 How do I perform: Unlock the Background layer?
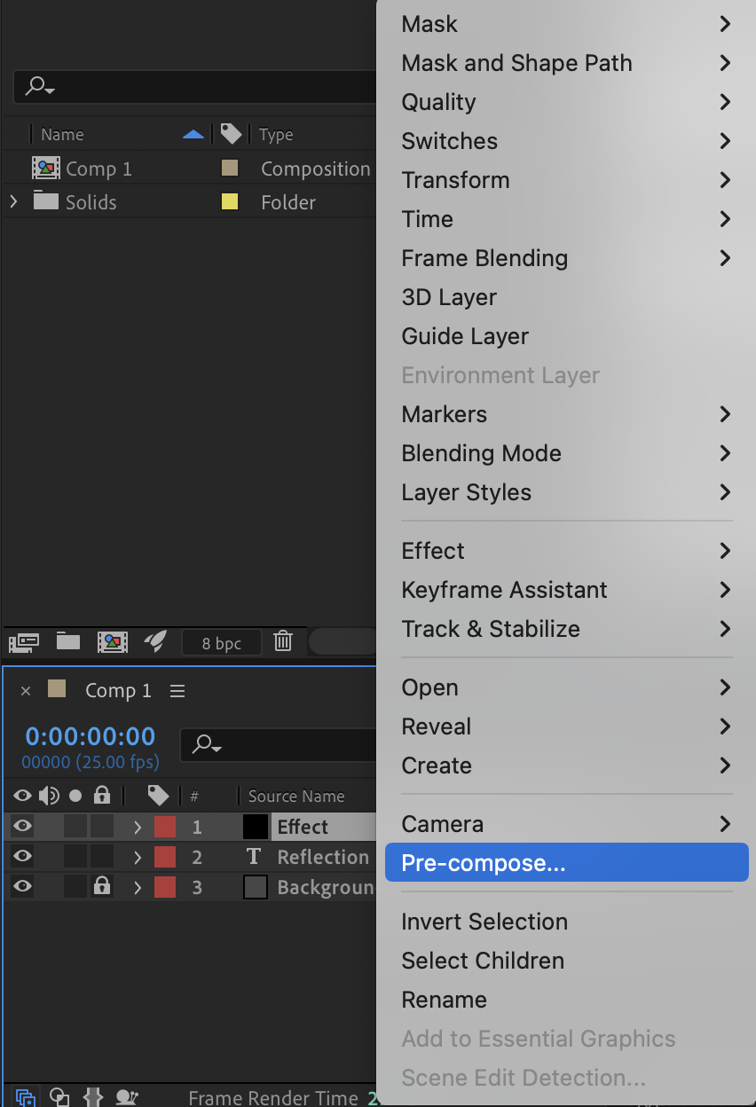[x=102, y=887]
